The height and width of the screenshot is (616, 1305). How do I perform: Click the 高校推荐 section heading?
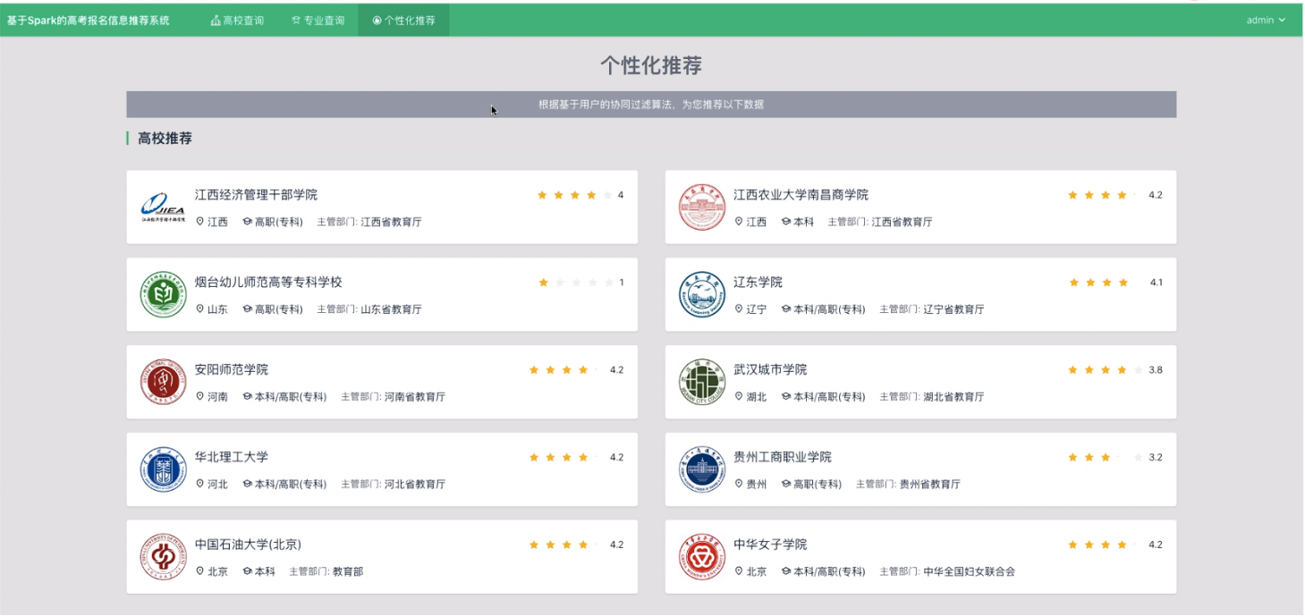click(165, 139)
